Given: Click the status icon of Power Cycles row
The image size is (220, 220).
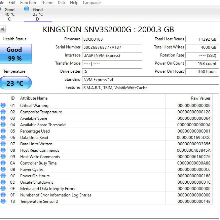Looking at the screenshot, I should click(x=3, y=169).
